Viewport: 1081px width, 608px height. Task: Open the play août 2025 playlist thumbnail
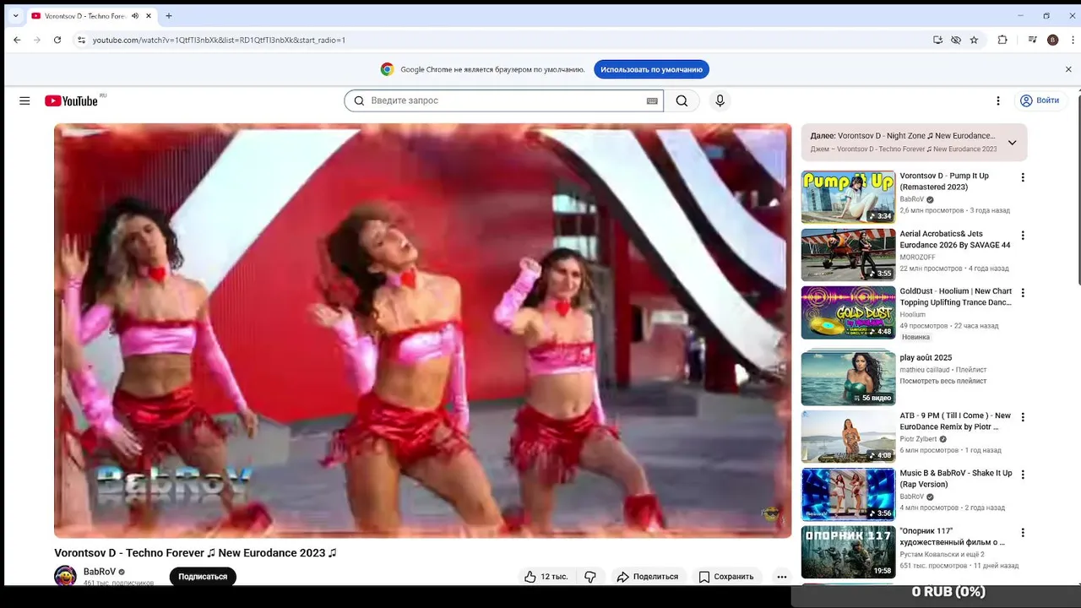pos(848,378)
